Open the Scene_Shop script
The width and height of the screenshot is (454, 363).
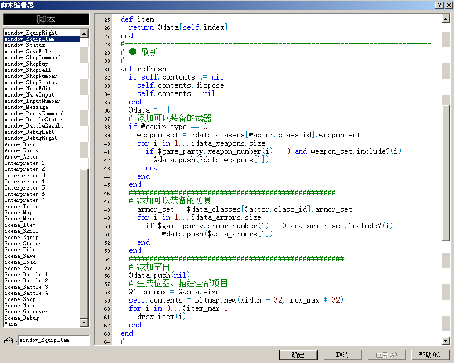coord(42,299)
